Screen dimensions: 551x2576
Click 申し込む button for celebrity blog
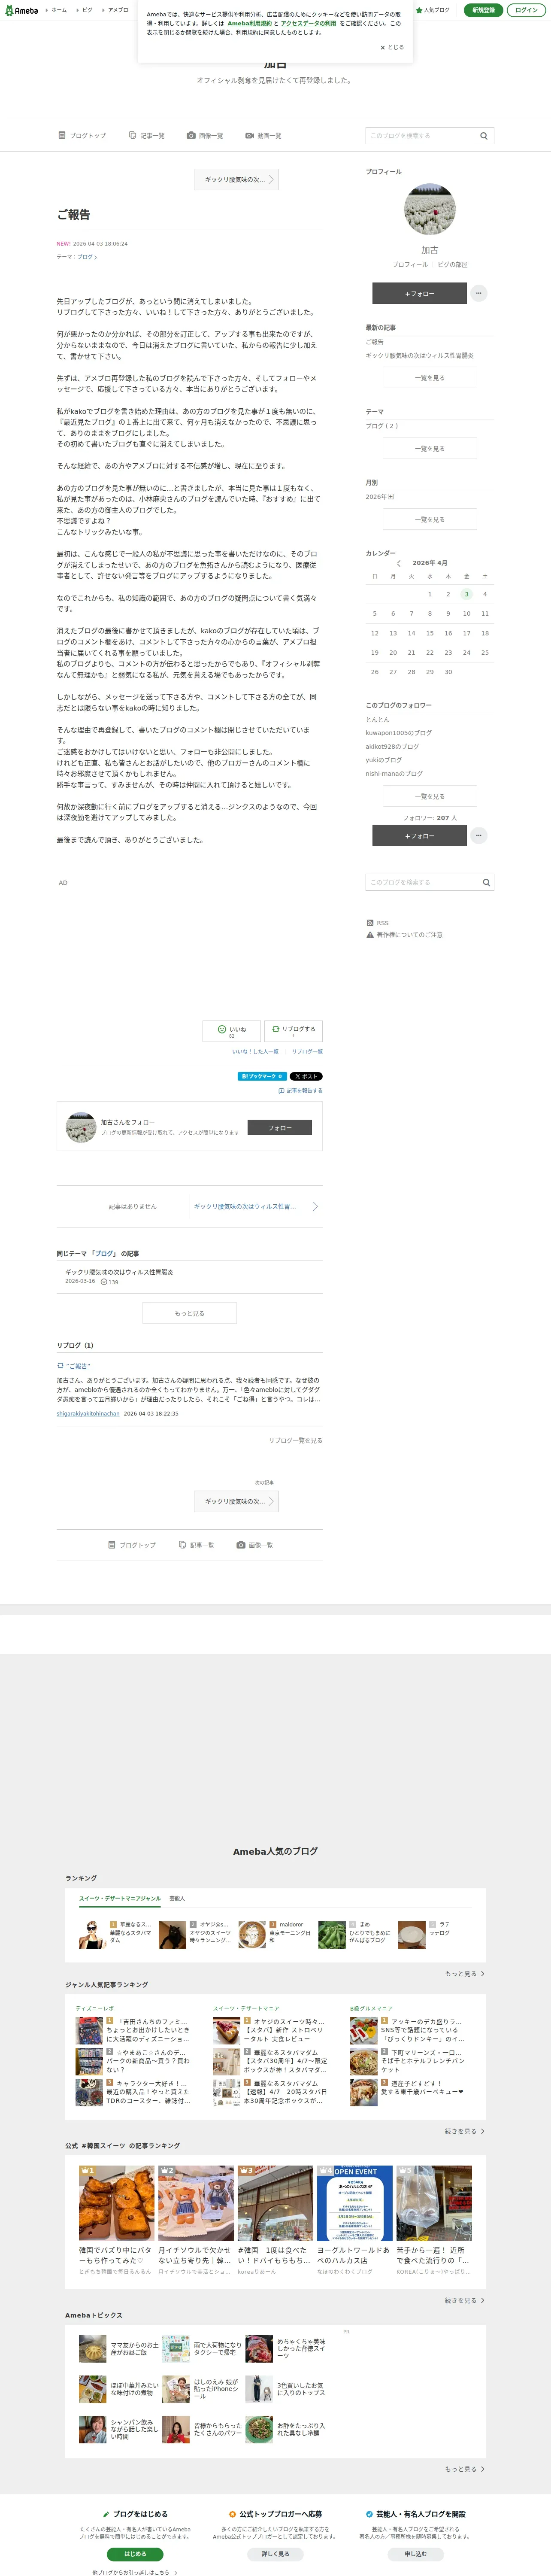coord(415,2554)
